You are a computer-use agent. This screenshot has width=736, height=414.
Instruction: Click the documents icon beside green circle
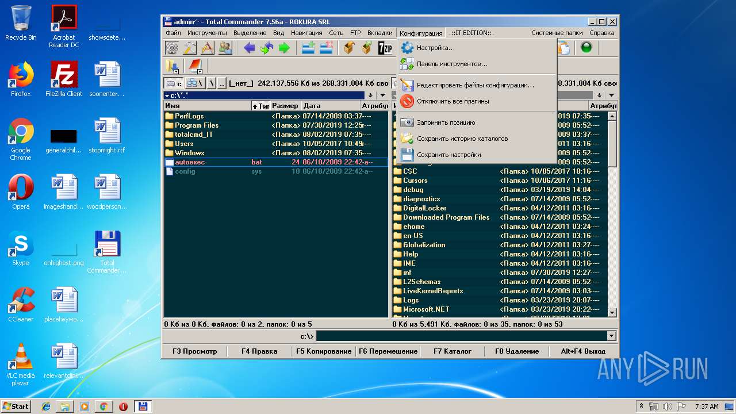click(x=564, y=48)
